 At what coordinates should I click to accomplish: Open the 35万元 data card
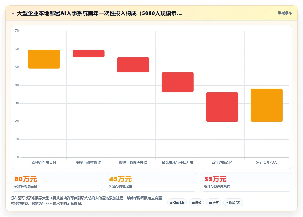(246, 182)
